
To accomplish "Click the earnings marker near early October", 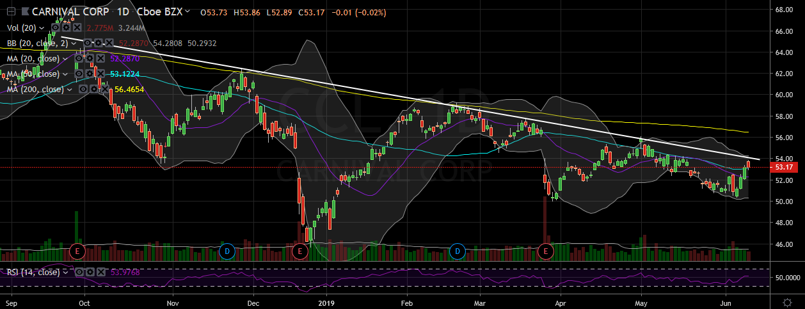I will click(x=77, y=250).
